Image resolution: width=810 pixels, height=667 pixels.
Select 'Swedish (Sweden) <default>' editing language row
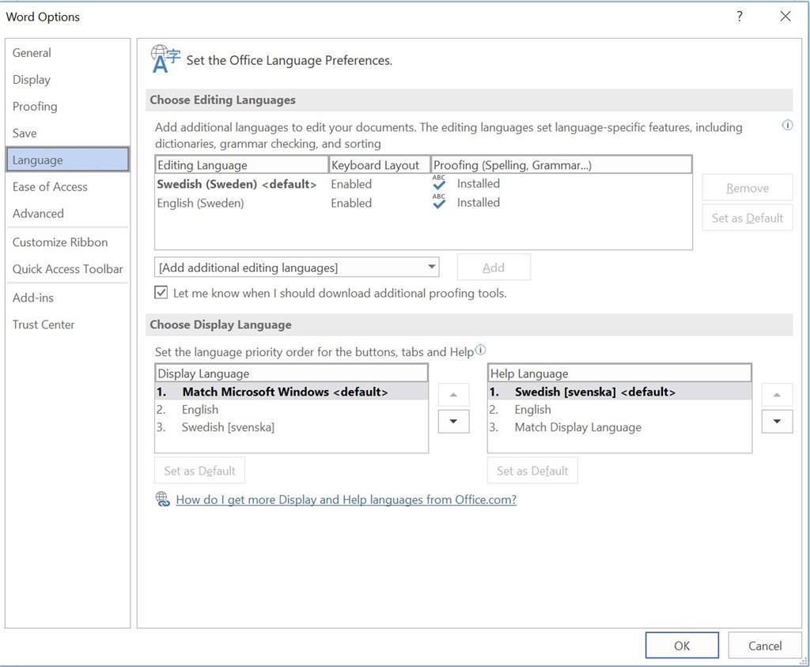pyautogui.click(x=423, y=184)
